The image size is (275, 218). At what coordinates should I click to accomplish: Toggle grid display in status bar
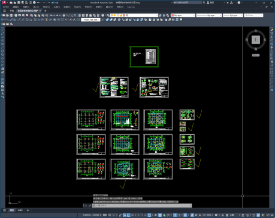pyautogui.click(x=110, y=216)
